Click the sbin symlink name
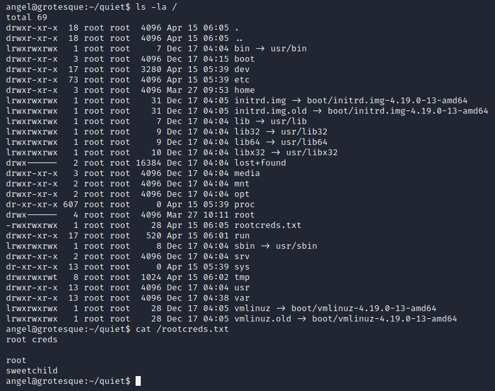Viewport: 495px width, 391px height. [244, 246]
